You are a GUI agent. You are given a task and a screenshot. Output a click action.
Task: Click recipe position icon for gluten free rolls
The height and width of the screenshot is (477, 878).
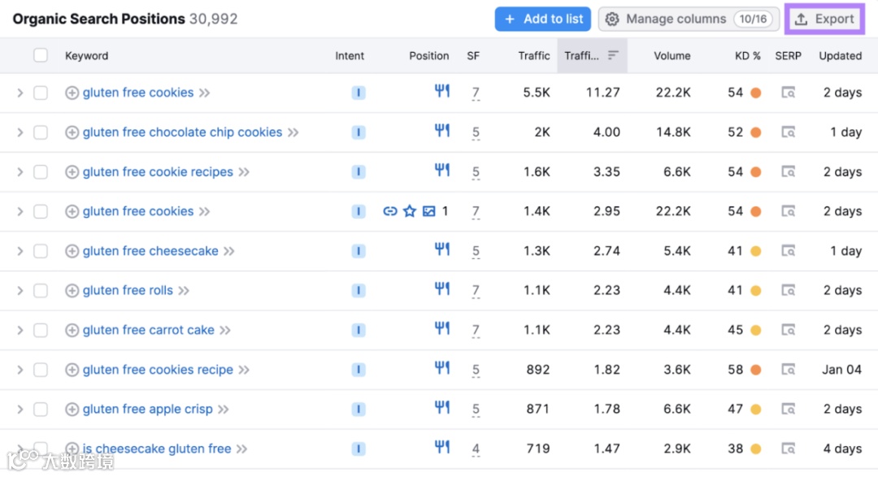(x=441, y=288)
